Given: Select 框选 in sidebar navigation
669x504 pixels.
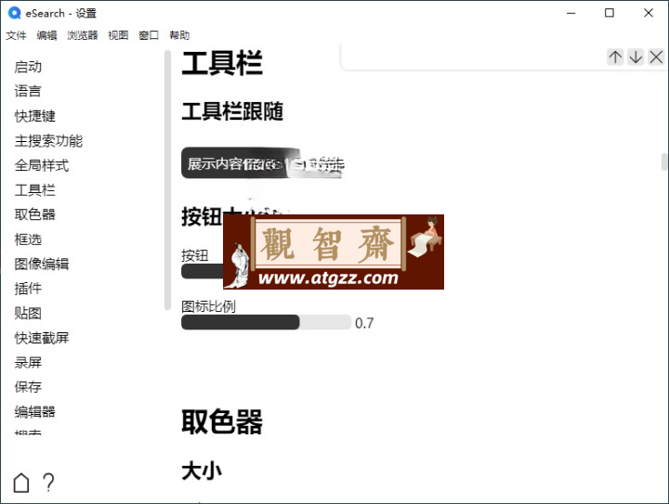Looking at the screenshot, I should [x=28, y=239].
